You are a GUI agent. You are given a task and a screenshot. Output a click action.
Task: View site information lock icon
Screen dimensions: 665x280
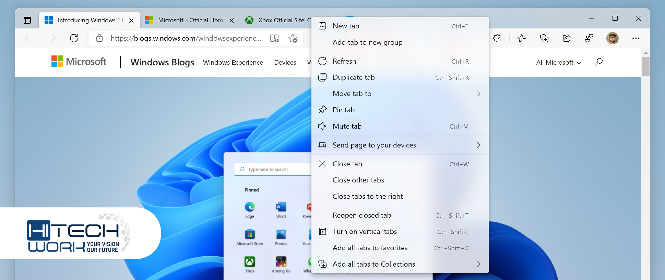[x=99, y=38]
